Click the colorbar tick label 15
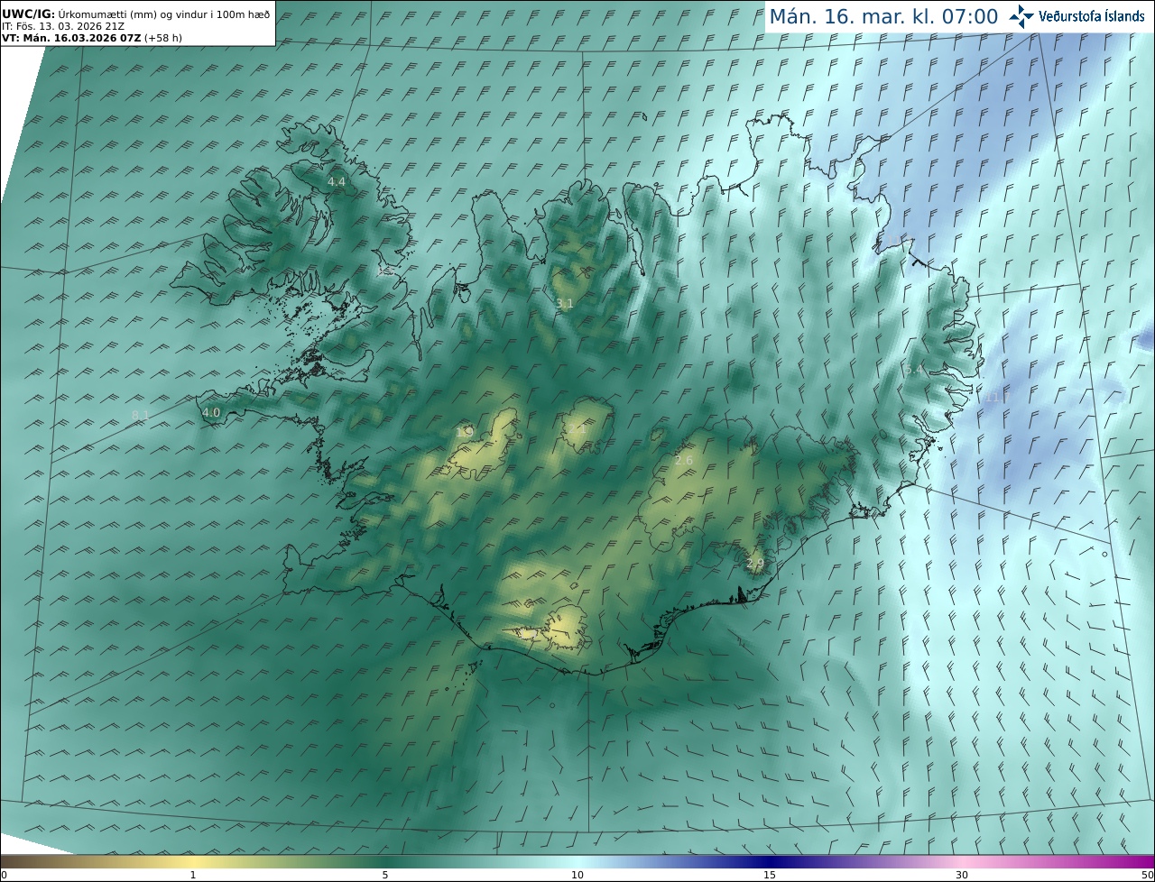Viewport: 1155px width, 882px height. [770, 875]
